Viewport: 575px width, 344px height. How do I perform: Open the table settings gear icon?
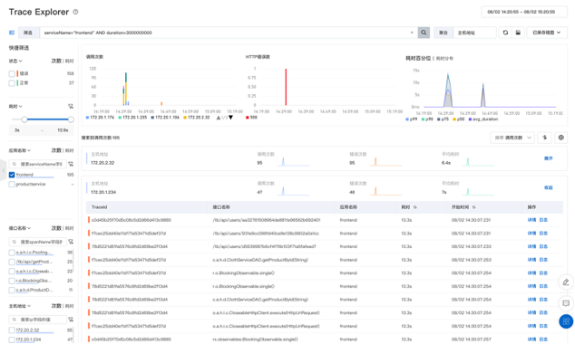[560, 138]
